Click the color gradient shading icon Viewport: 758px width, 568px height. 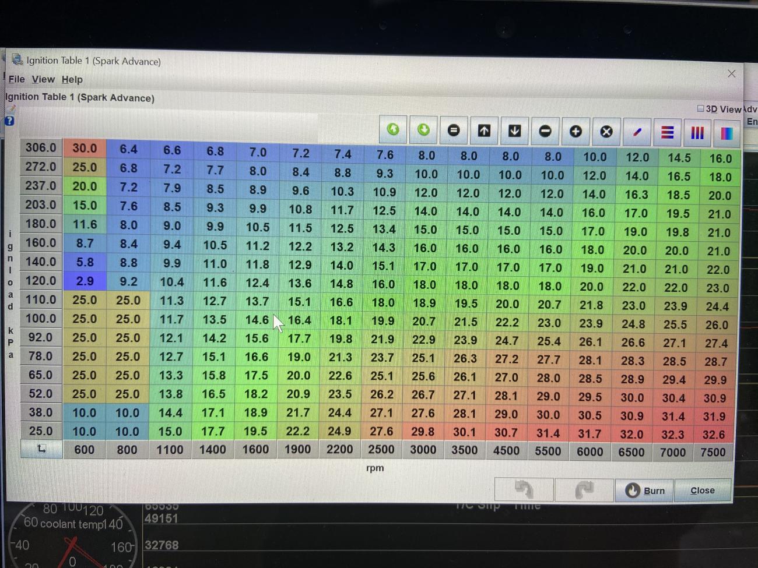point(727,134)
